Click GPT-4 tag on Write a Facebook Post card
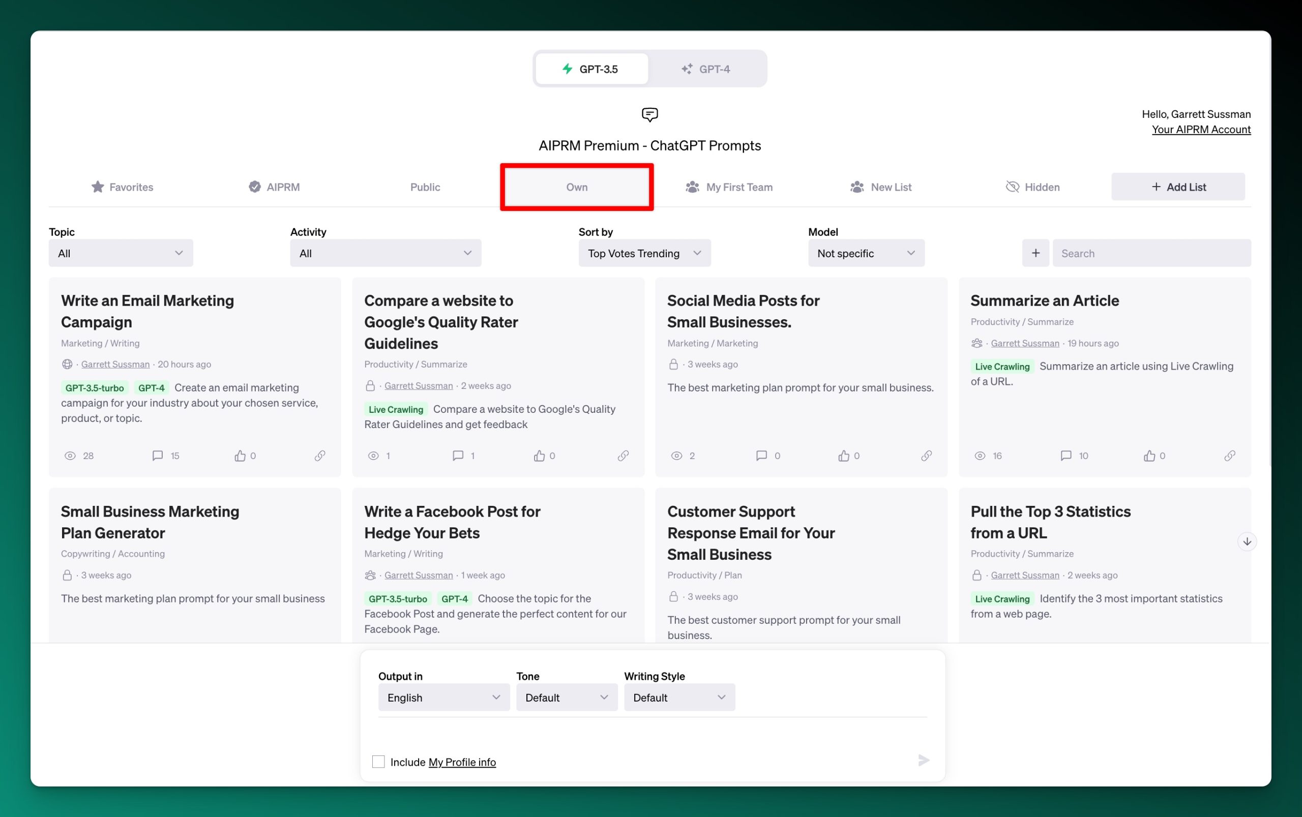 pos(455,599)
